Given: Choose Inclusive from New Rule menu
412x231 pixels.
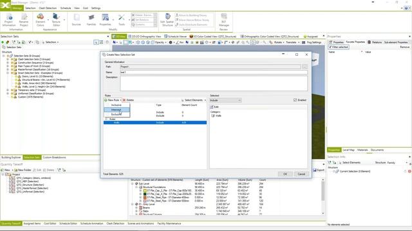Looking at the screenshot, I should [x=117, y=105].
